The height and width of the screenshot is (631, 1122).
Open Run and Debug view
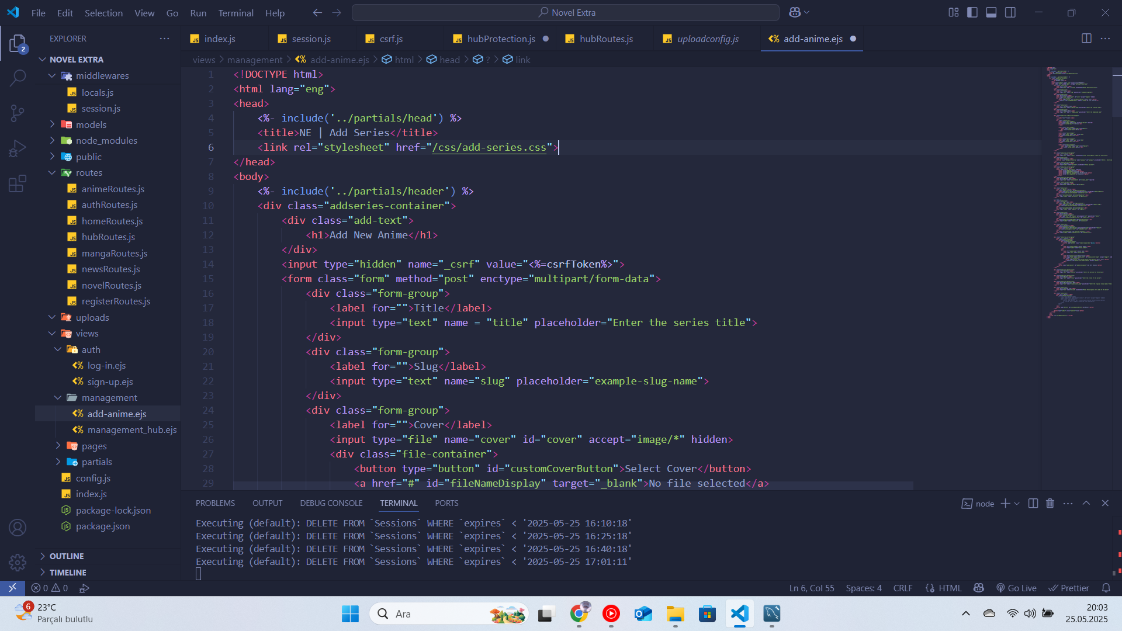click(x=18, y=148)
